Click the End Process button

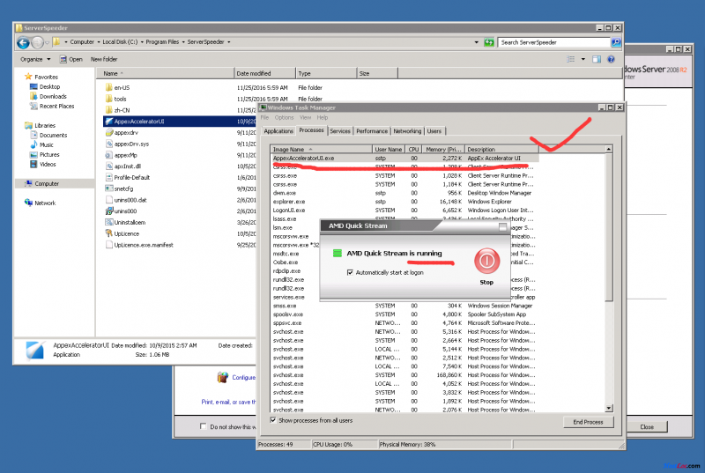coord(587,422)
